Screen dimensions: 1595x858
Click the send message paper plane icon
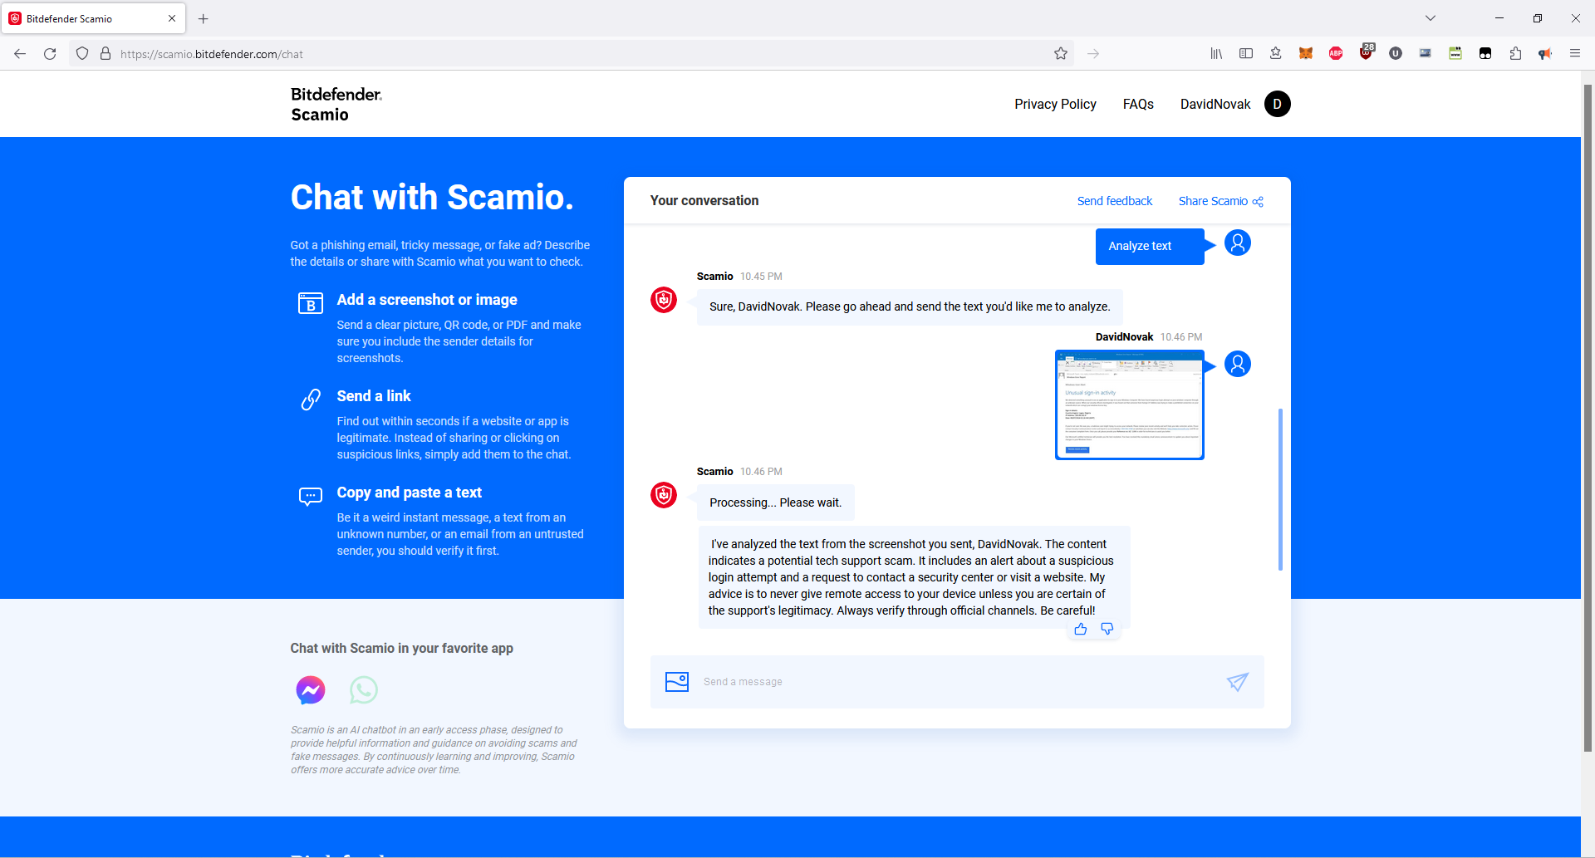click(x=1238, y=682)
